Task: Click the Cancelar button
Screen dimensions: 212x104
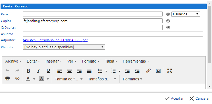Action: [200, 99]
